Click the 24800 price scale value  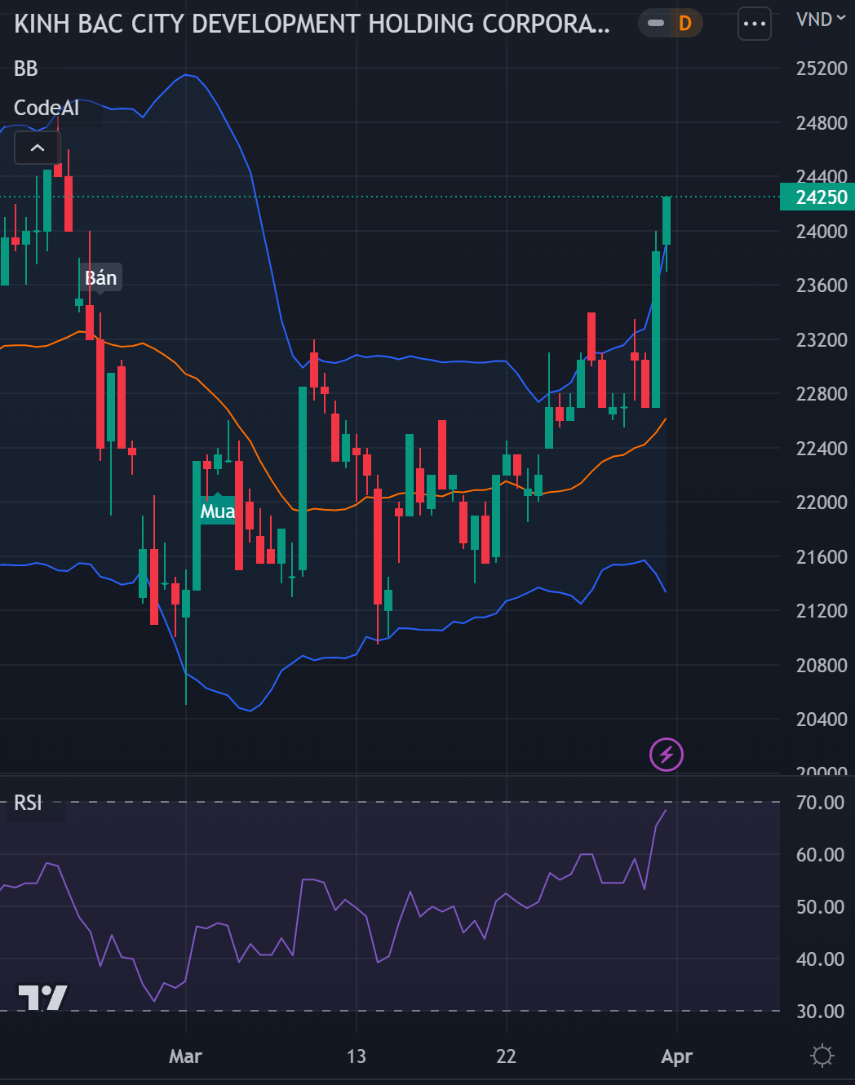click(x=822, y=123)
